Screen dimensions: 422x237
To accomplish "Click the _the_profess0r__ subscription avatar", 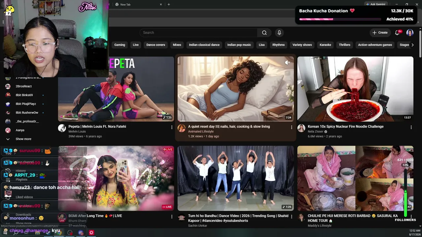I will [8, 121].
